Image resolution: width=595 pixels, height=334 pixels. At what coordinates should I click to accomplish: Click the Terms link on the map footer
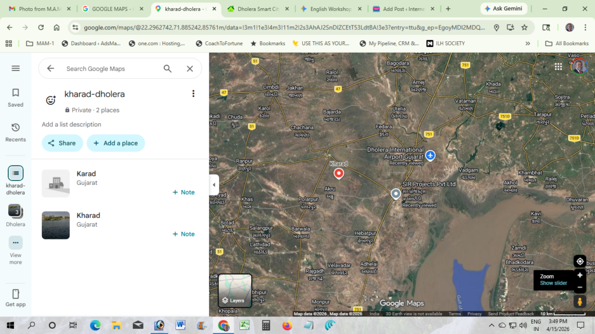[454, 314]
